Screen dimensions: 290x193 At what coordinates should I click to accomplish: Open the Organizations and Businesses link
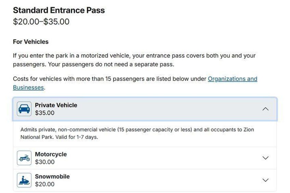tap(232, 79)
